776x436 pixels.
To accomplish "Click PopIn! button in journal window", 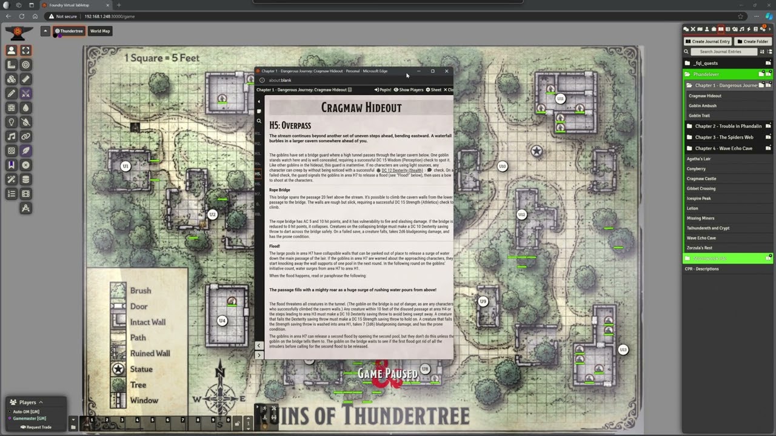I will pos(383,90).
